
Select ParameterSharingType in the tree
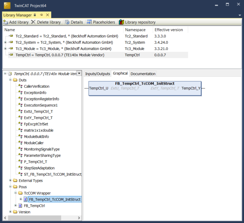point(42,155)
